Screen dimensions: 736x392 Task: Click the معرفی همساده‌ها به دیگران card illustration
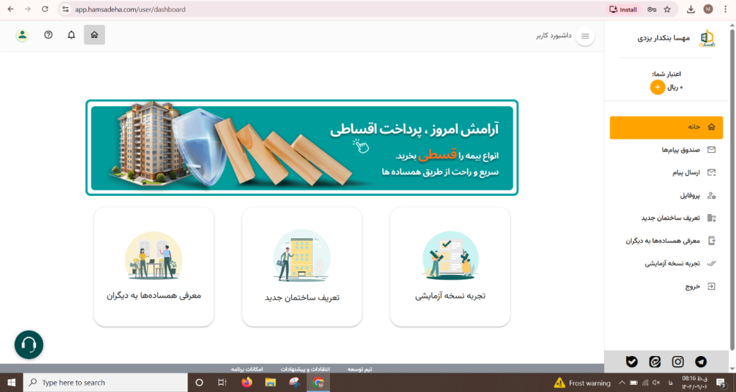coord(154,256)
